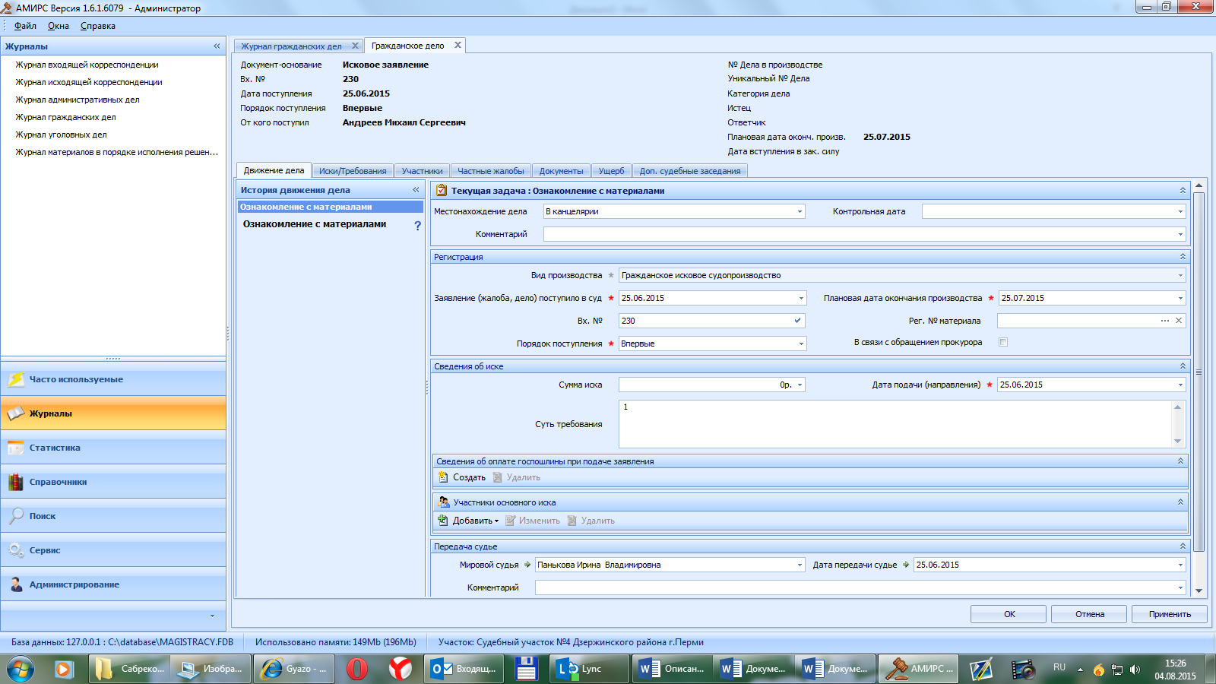1216x684 pixels.
Task: Open Плановая дата окончания производства dropdown
Action: (x=1180, y=299)
